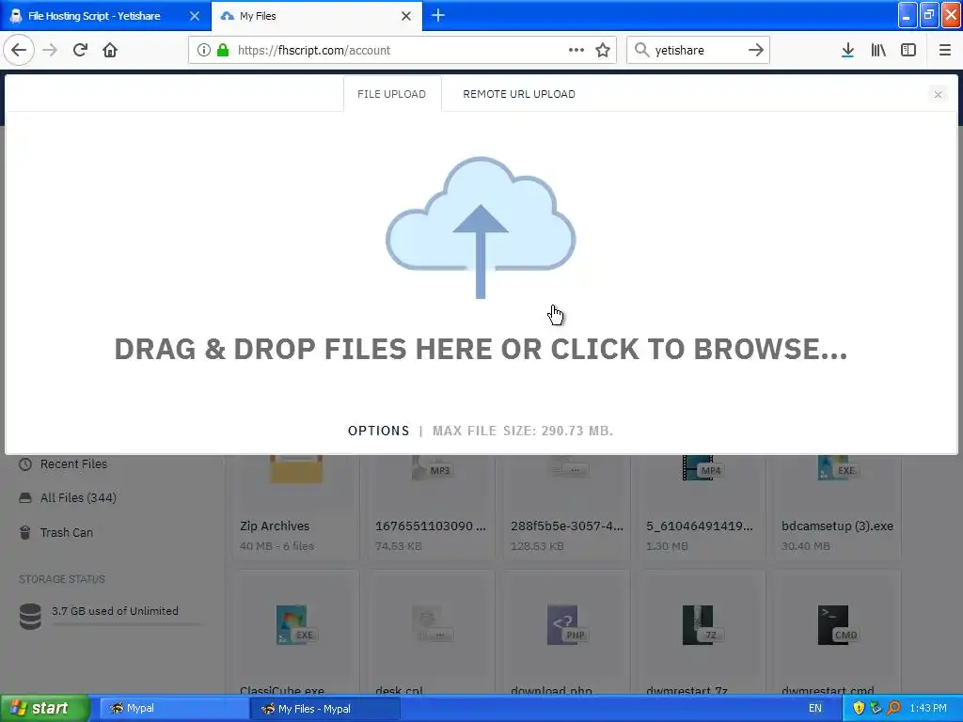Open upload OPTIONS link
Screen dimensions: 963x722
click(378, 431)
